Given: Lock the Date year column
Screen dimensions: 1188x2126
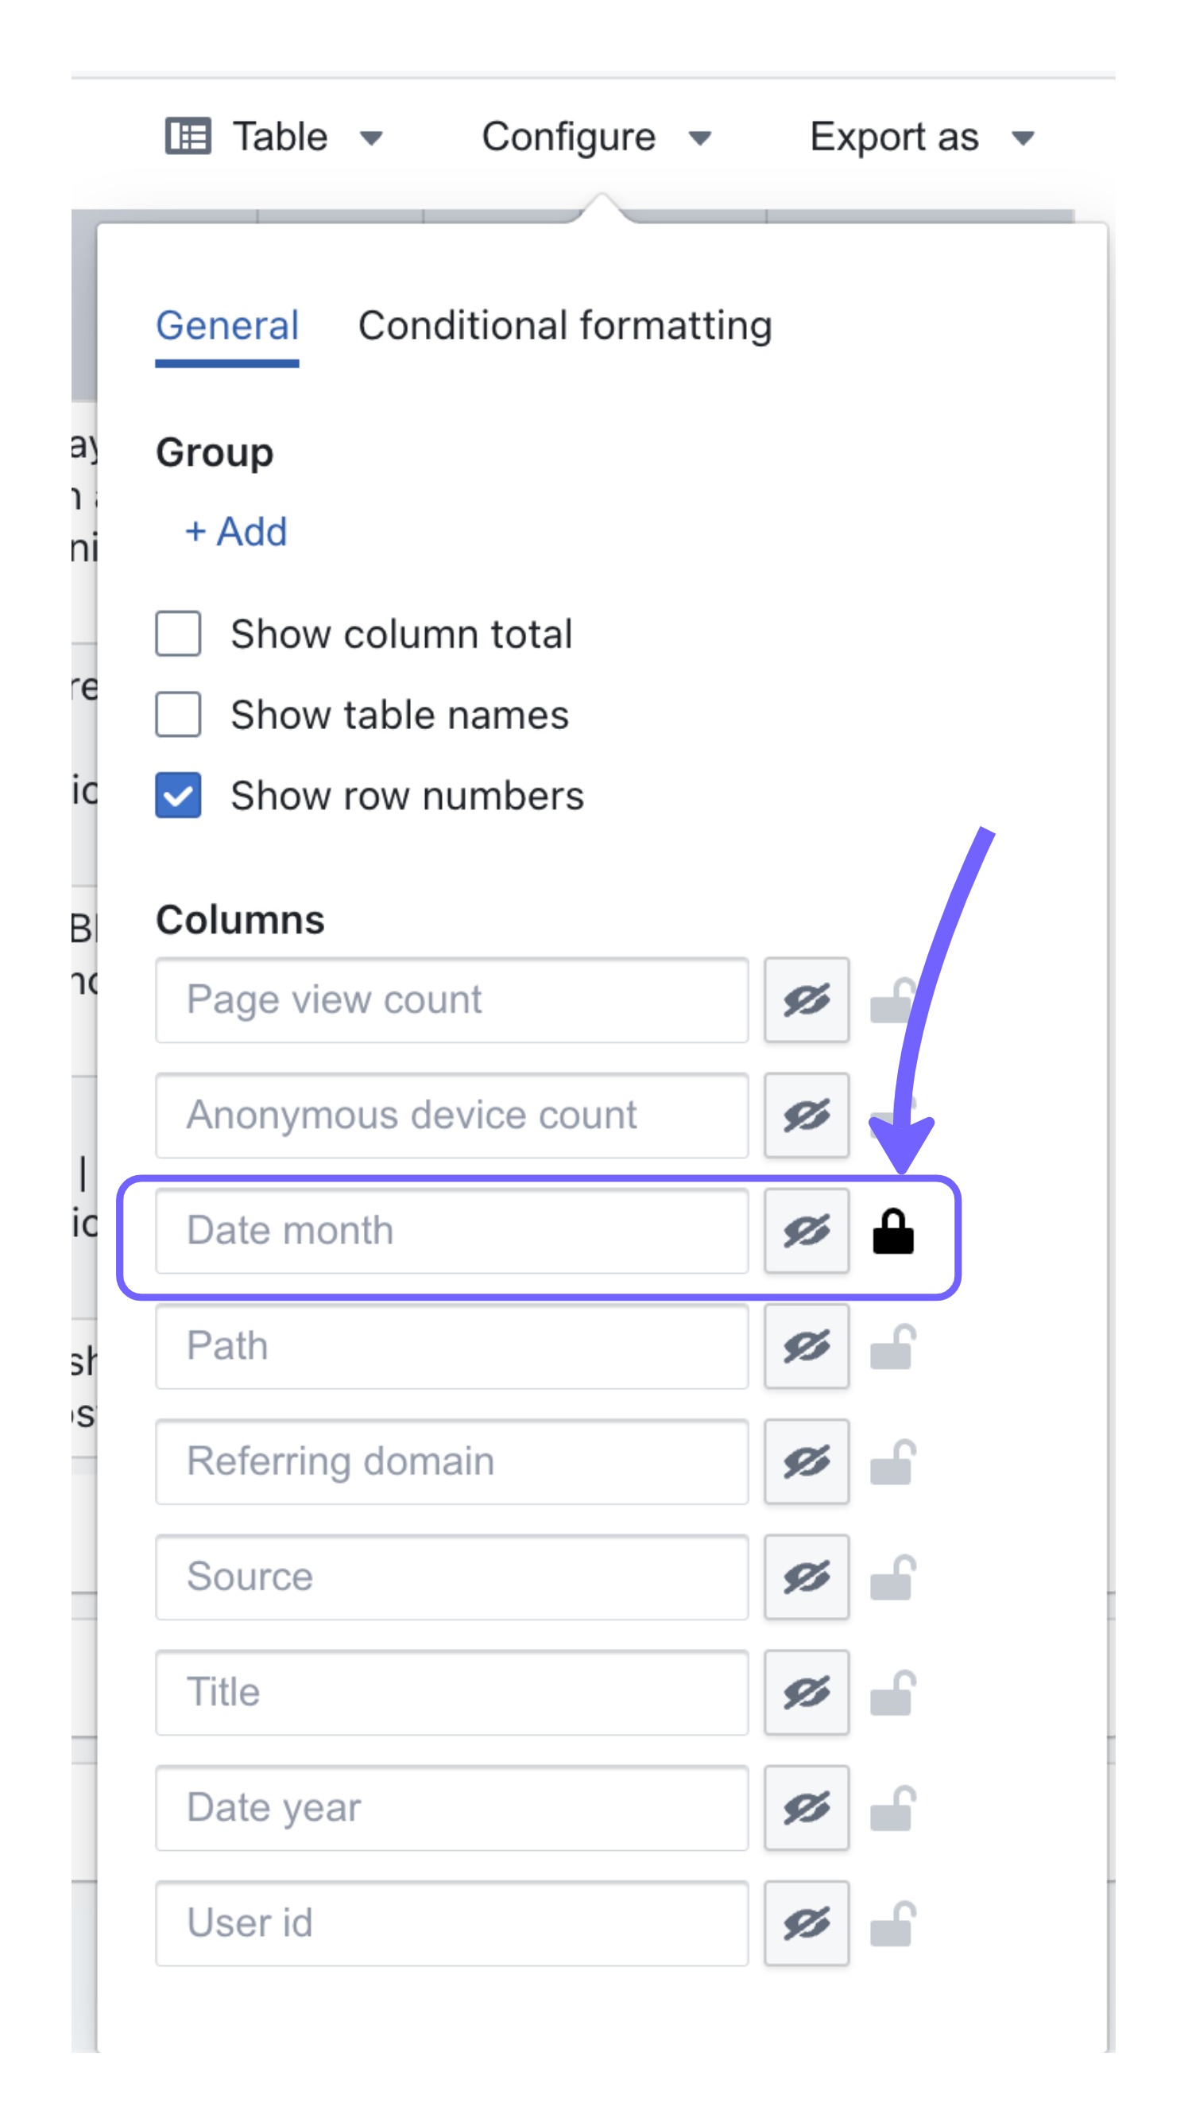Looking at the screenshot, I should pos(892,1808).
